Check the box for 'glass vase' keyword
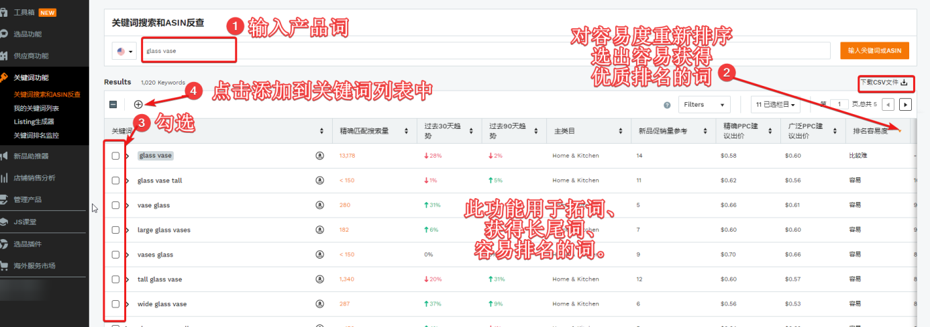930x327 pixels. click(x=115, y=156)
